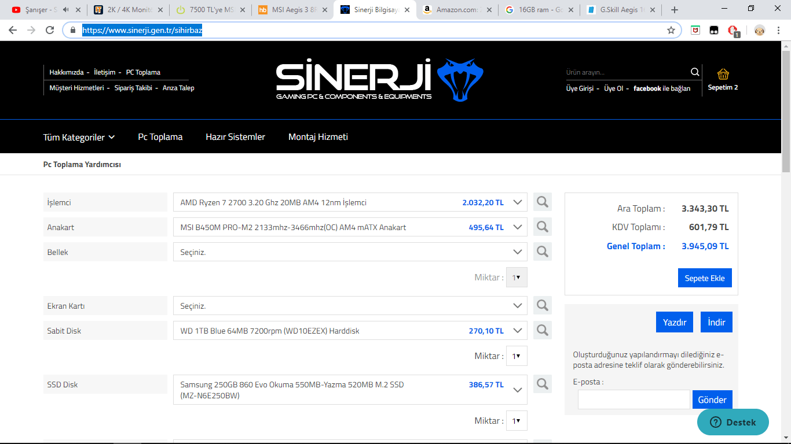Image resolution: width=791 pixels, height=444 pixels.
Task: Click the red extension icon with badge 1
Action: (x=734, y=31)
